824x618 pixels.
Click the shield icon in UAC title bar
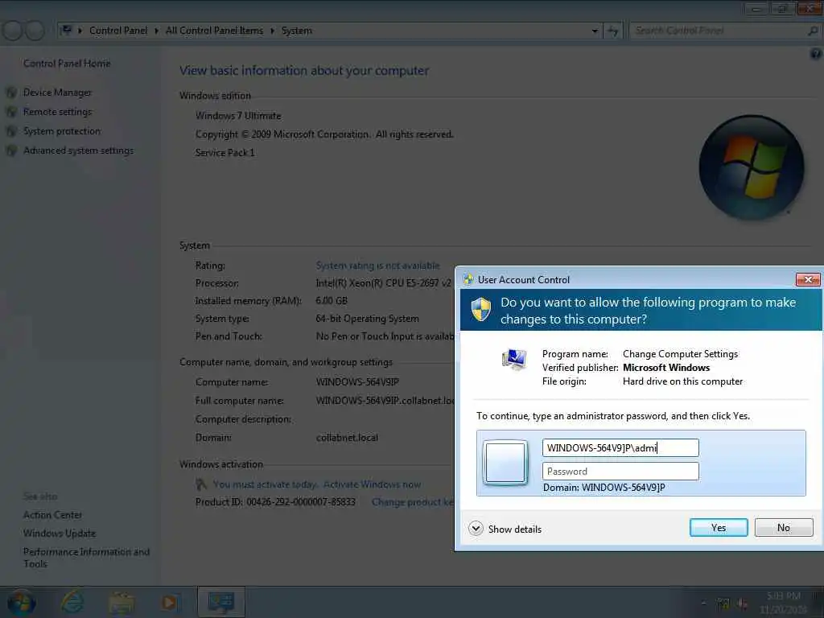coord(468,279)
